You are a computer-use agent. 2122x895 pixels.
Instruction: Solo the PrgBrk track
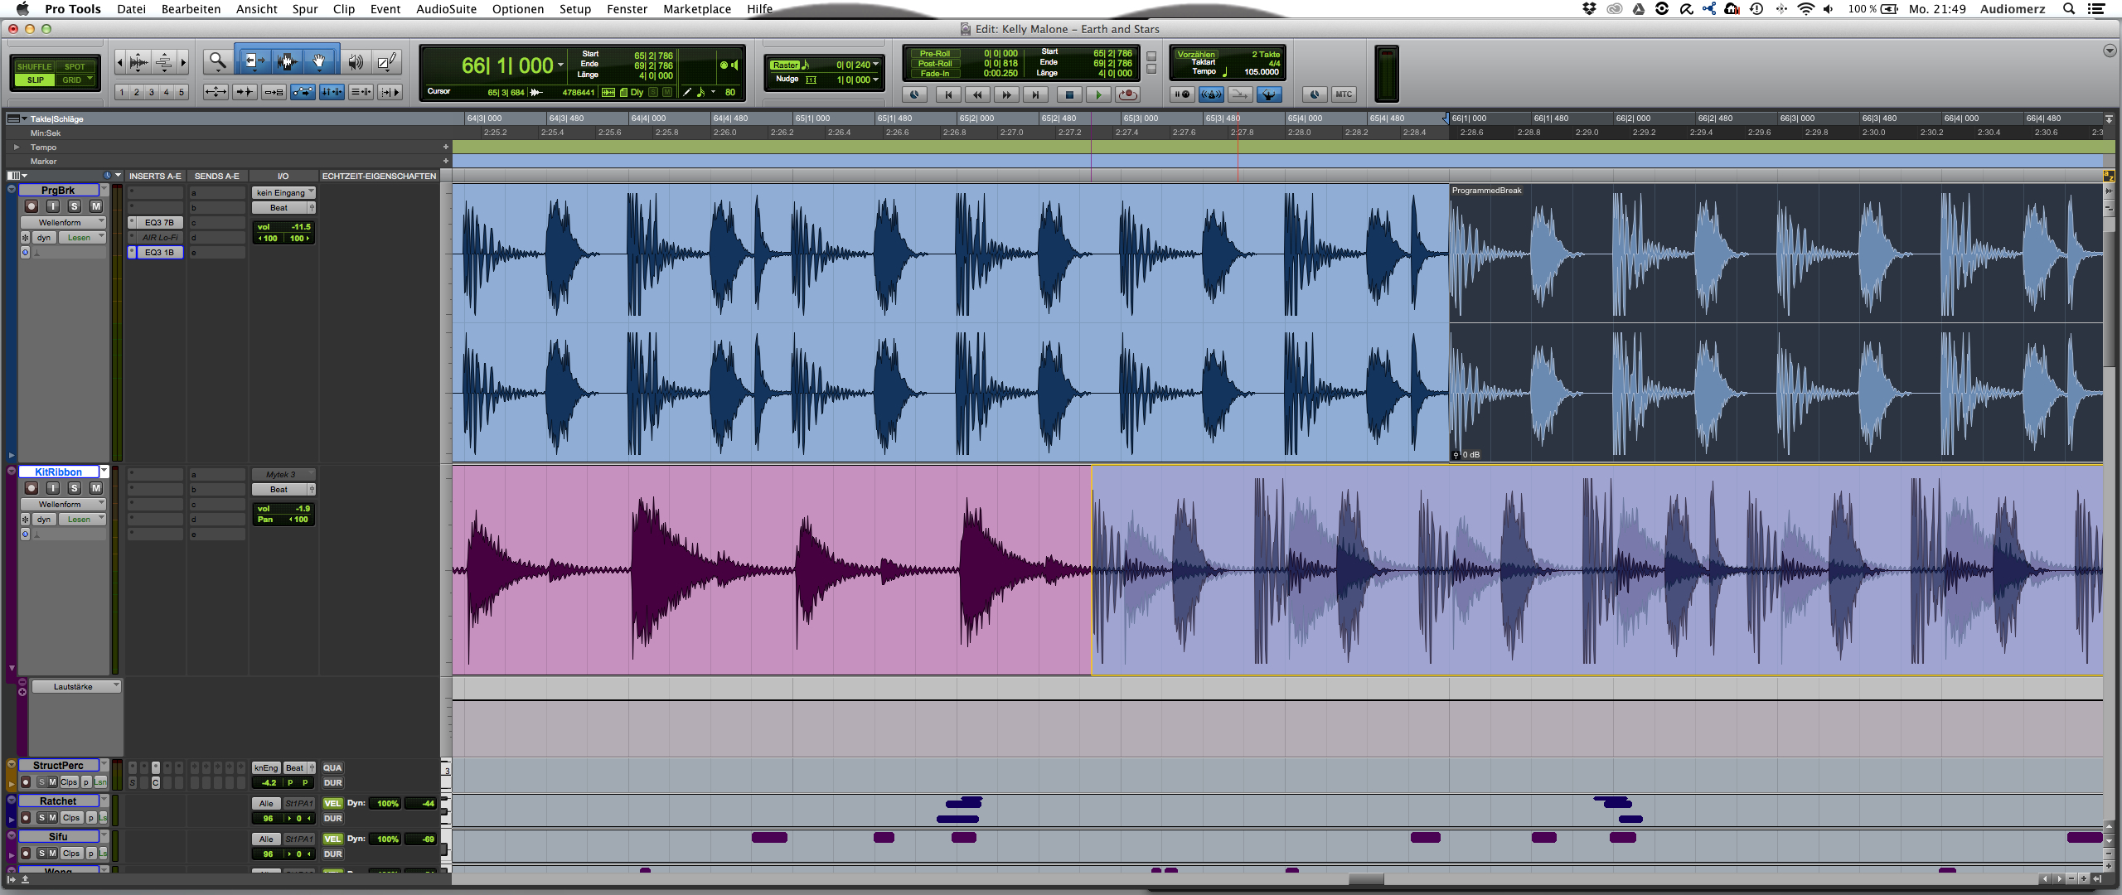coord(75,206)
